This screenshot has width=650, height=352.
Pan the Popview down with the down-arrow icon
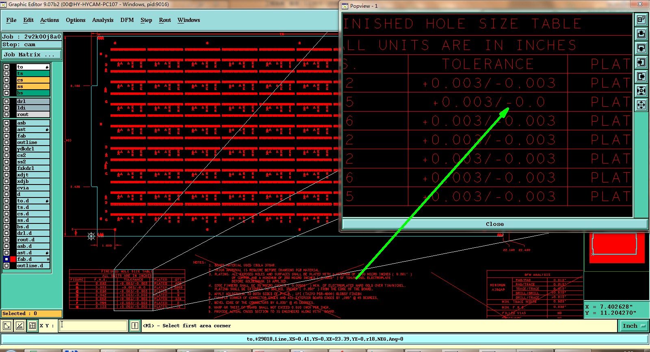(641, 48)
